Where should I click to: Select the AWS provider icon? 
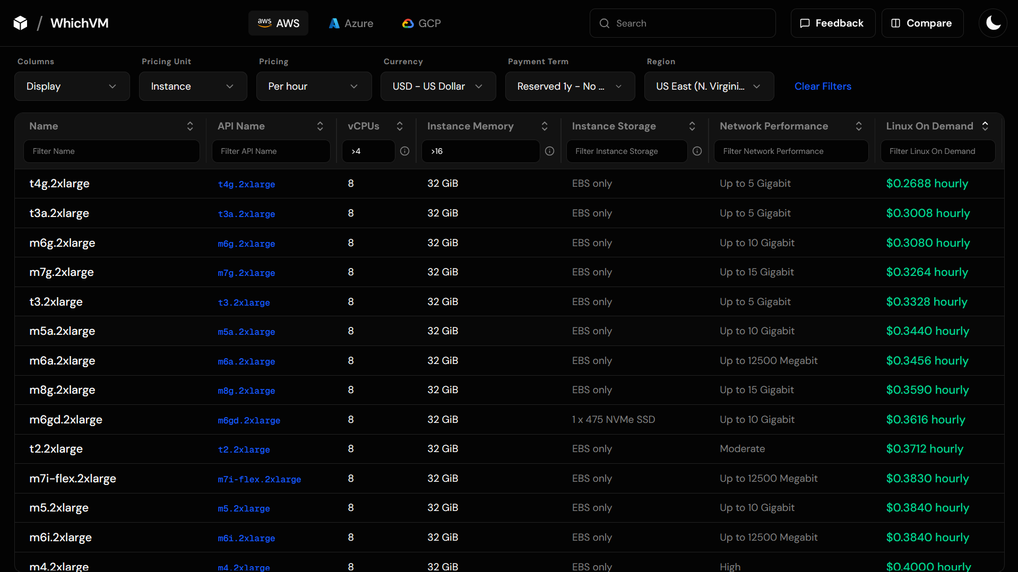pos(265,23)
